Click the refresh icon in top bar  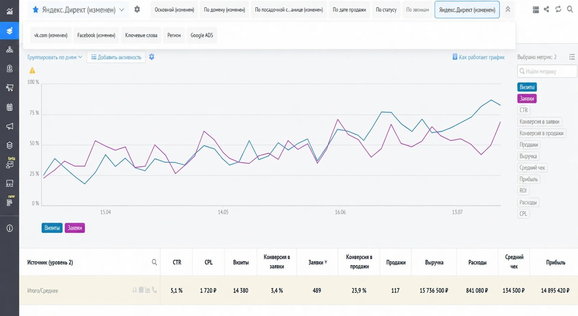point(558,9)
